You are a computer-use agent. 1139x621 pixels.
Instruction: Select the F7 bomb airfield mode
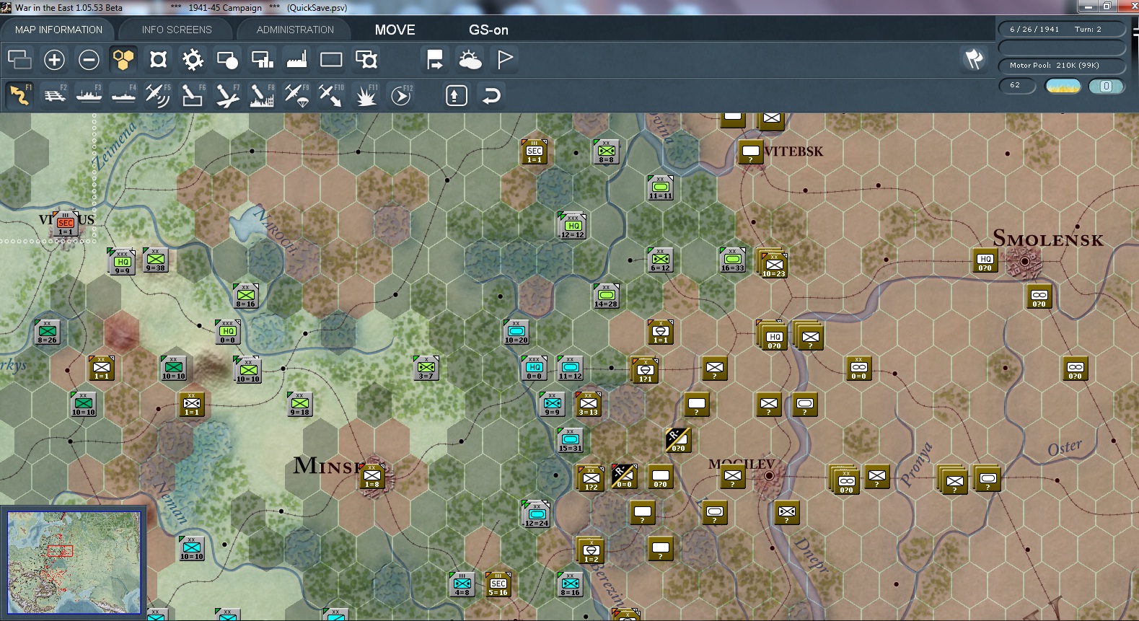[x=227, y=95]
